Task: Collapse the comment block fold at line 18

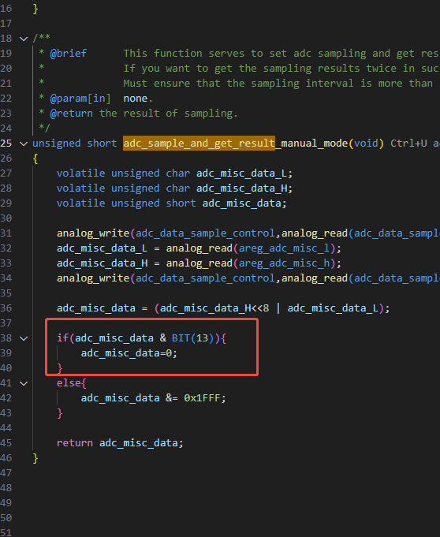Action: click(x=24, y=39)
